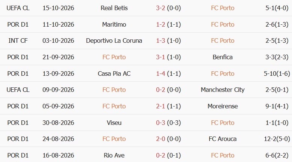This screenshot has height=162, width=292.
Task: Click the UEFA CL label dated 15-10-2026
Action: 18,8
